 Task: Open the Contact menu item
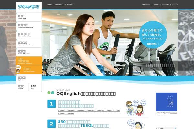tap(22, 87)
